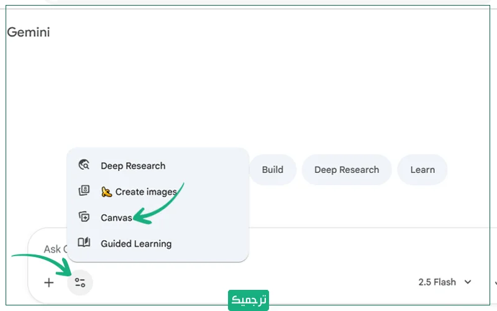Screen dimensions: 497x311
Task: Choose the Guided Learning menu entry
Action: coord(136,244)
